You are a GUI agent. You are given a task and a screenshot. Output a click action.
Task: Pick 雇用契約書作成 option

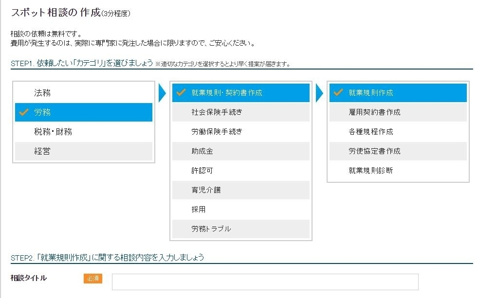398,112
